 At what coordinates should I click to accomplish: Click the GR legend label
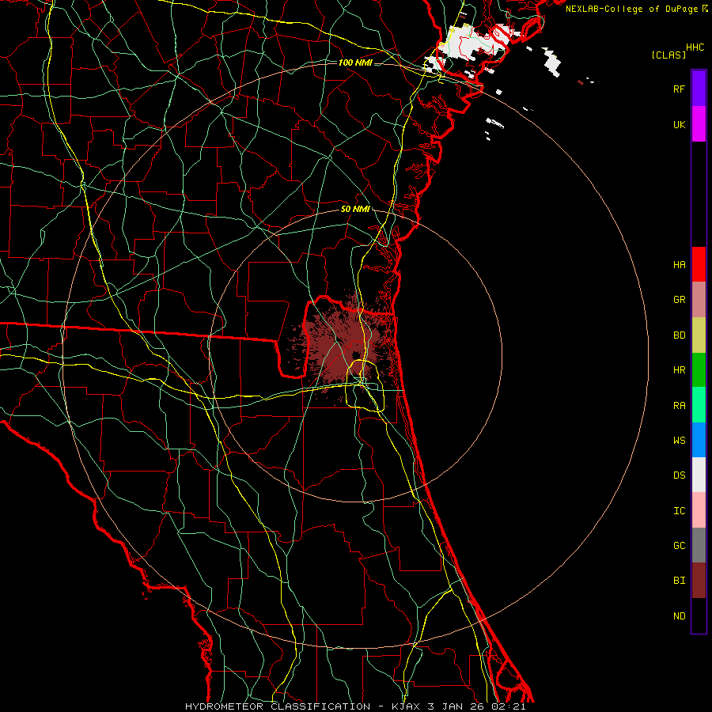(x=679, y=300)
